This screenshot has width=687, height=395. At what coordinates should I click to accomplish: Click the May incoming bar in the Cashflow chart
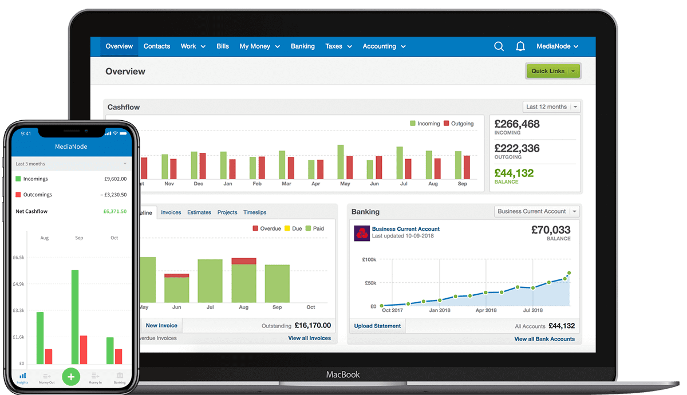click(x=341, y=161)
